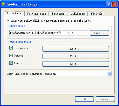
Task: Toggle automatically fill a tag when pasting
Action: click(x=8, y=21)
